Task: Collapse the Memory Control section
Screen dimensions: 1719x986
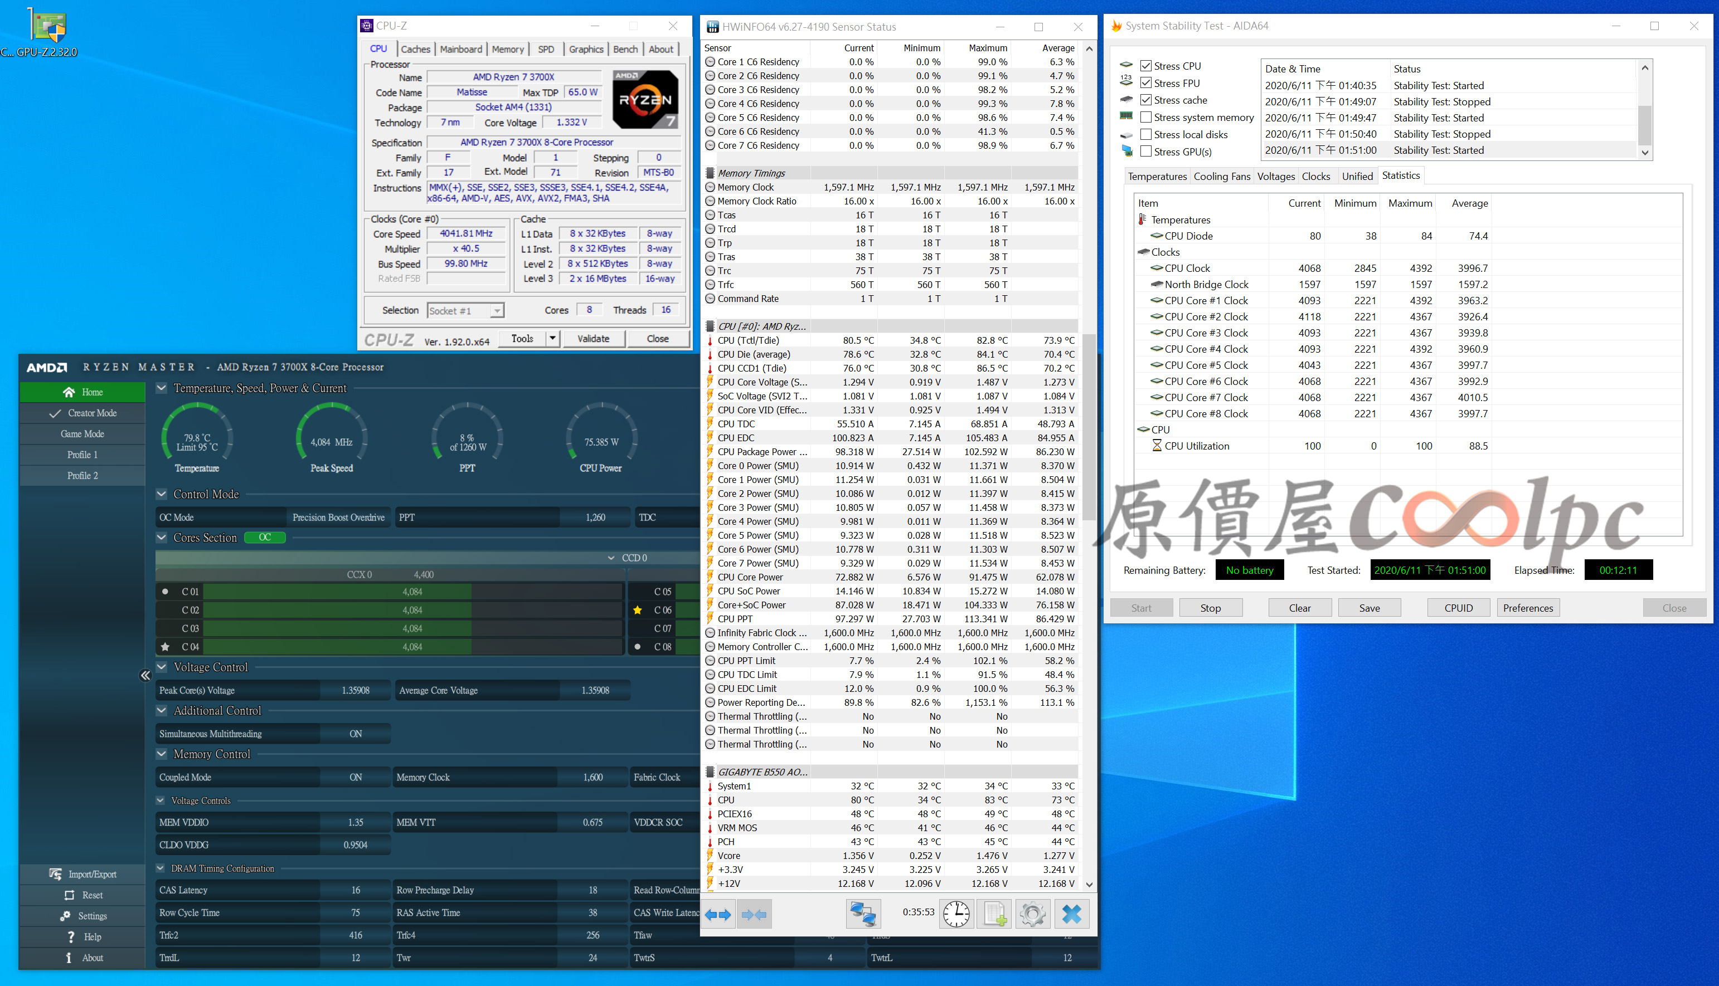Action: (161, 754)
